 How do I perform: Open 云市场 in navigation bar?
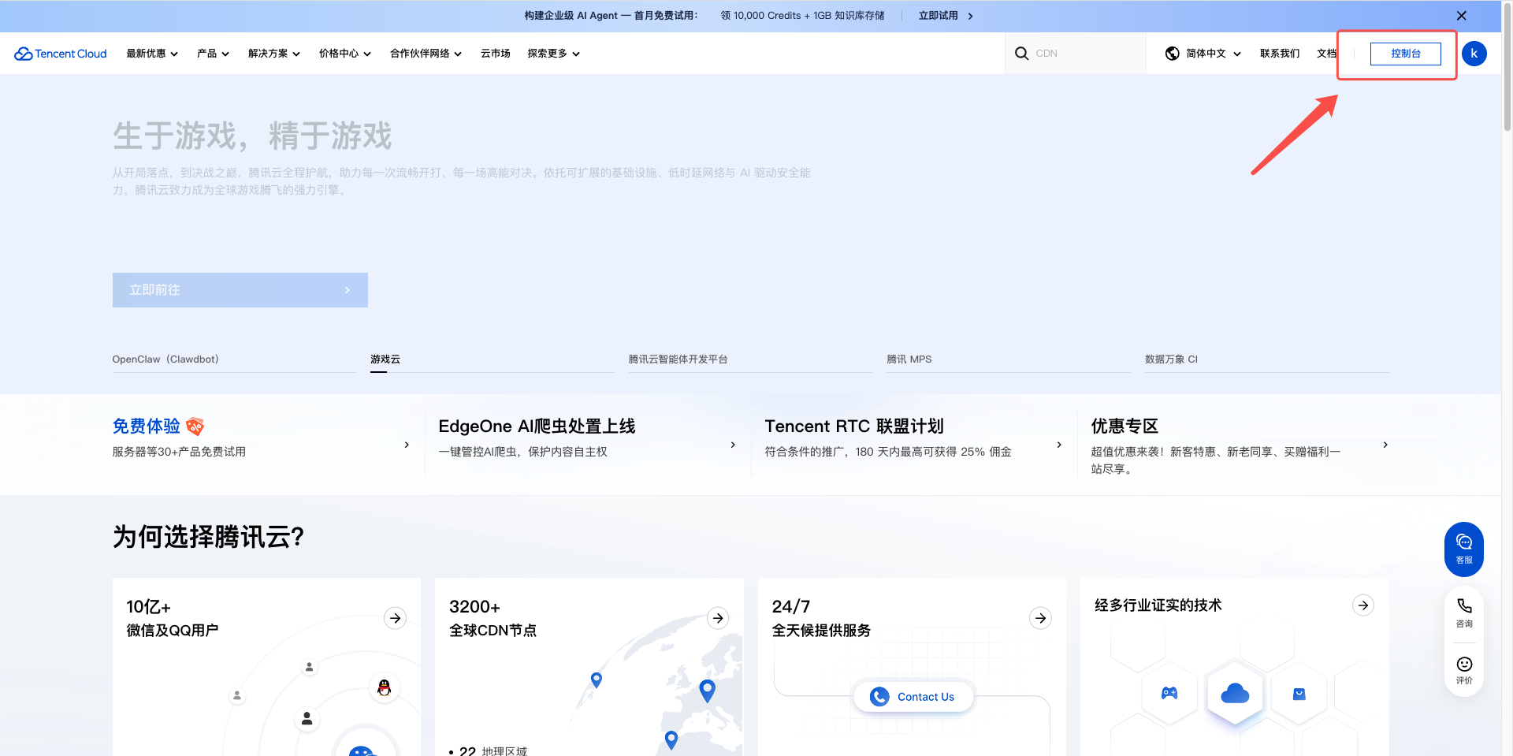pyautogui.click(x=495, y=54)
